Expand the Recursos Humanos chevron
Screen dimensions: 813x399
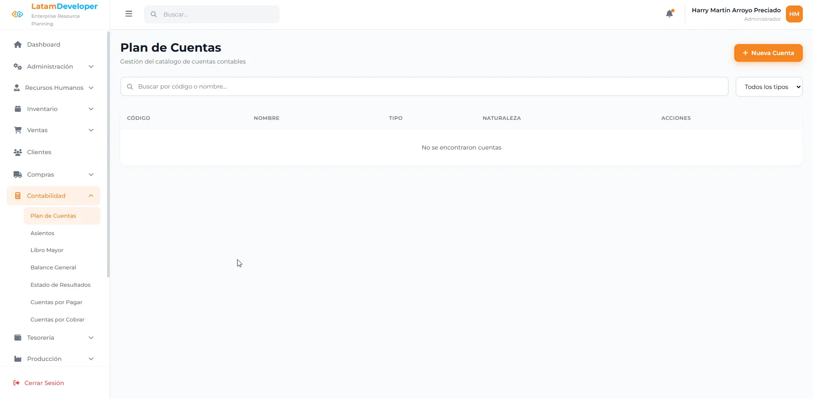click(x=91, y=88)
